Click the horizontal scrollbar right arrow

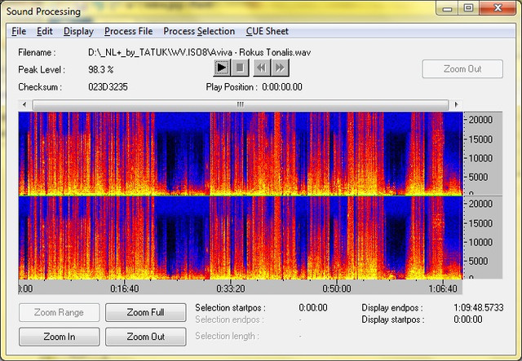(x=456, y=104)
